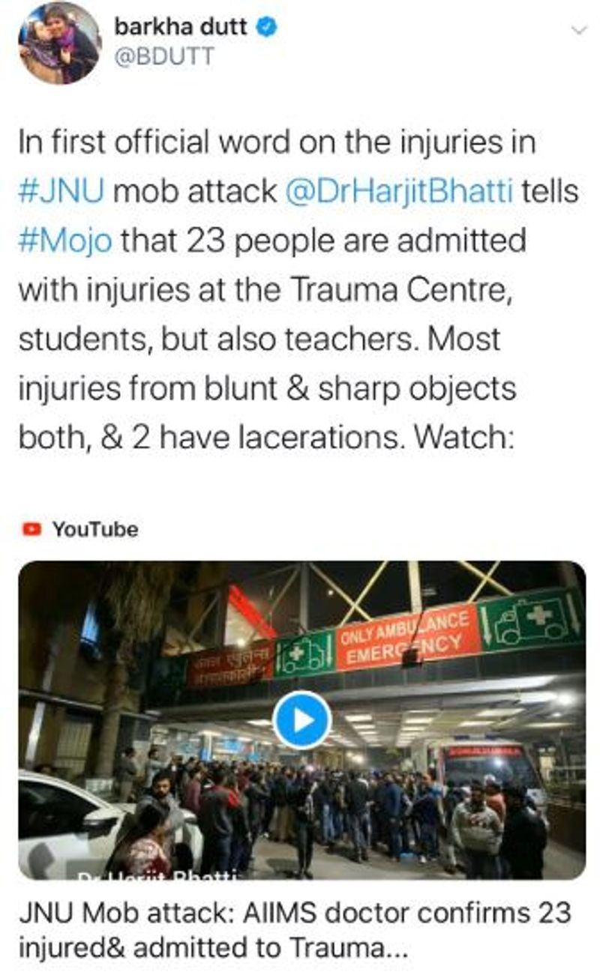Click the red Hindi banner in thumbnail
600x978 pixels.
point(230,665)
